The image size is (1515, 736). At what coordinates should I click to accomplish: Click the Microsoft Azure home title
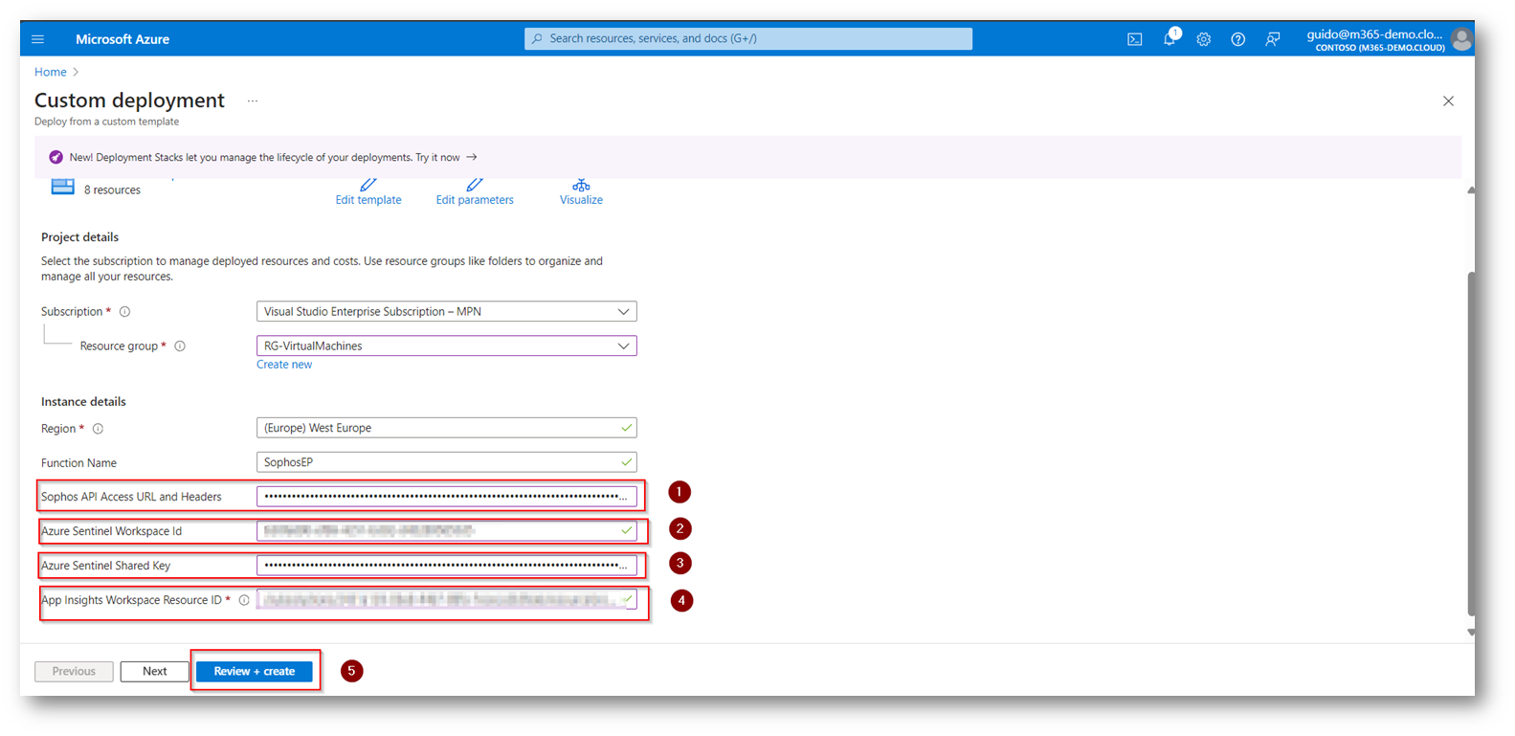pyautogui.click(x=123, y=39)
